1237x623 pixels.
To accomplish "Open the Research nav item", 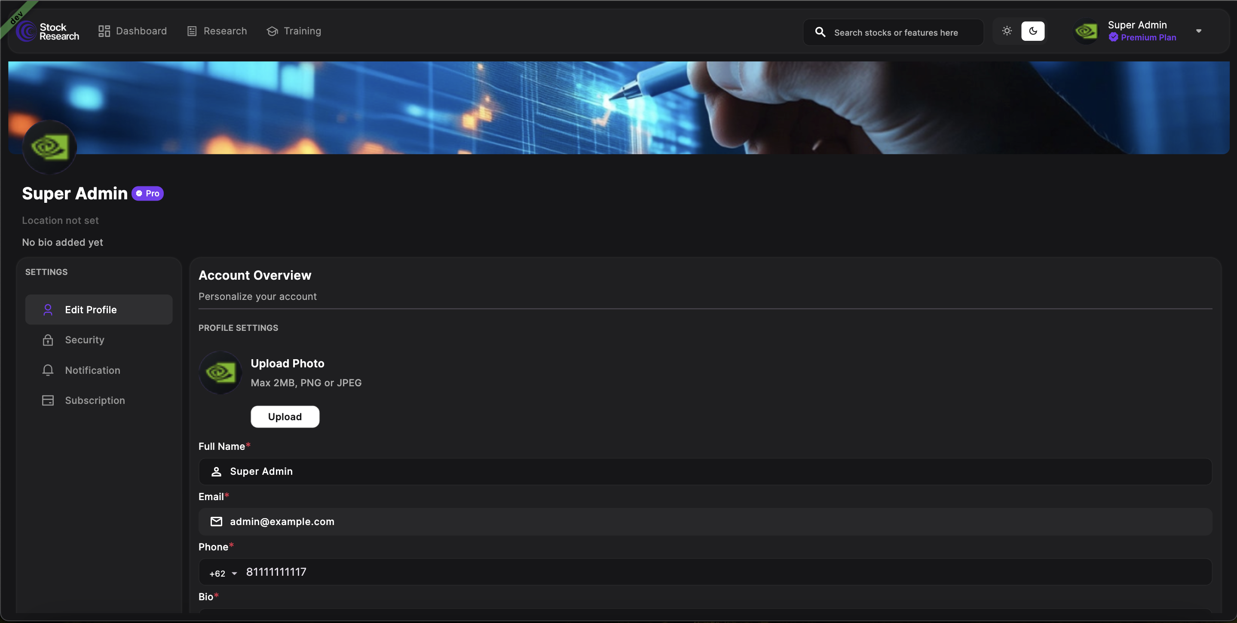I will pyautogui.click(x=217, y=31).
